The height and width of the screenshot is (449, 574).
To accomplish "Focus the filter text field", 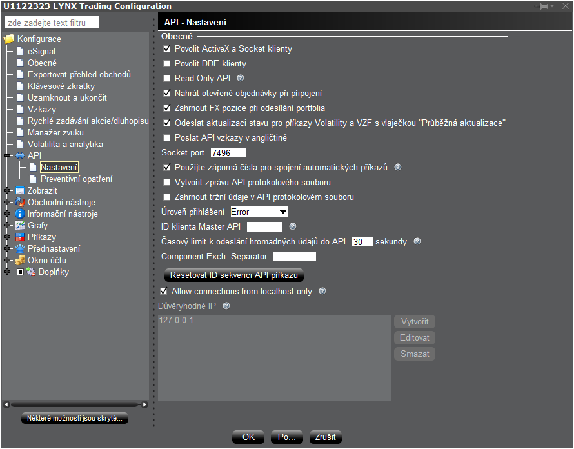I will [x=52, y=23].
